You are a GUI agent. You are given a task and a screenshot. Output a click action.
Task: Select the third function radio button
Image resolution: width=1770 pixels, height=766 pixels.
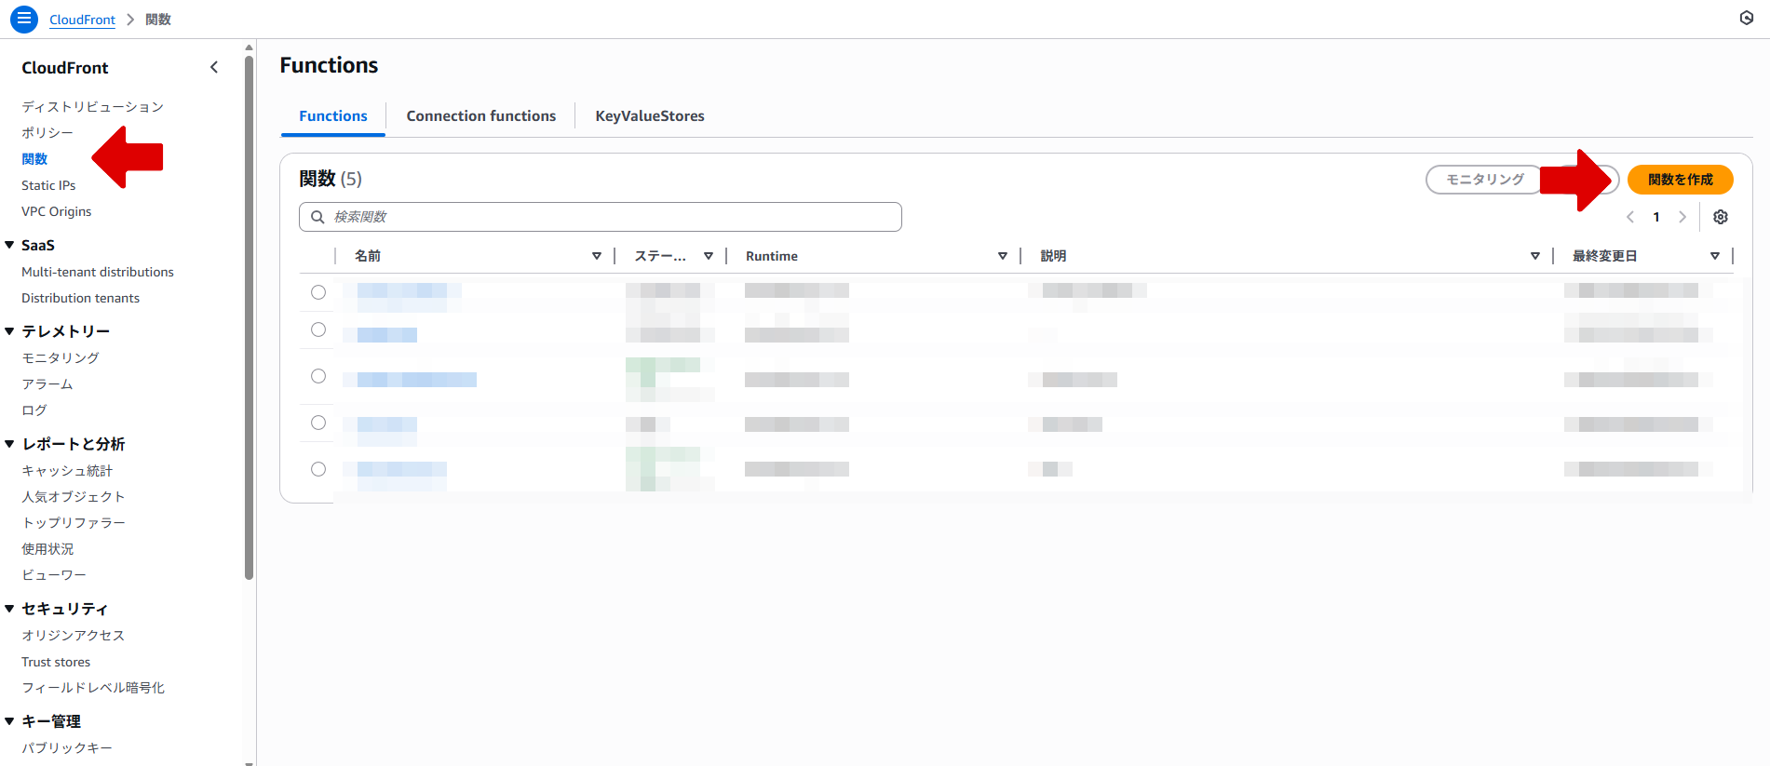point(318,376)
